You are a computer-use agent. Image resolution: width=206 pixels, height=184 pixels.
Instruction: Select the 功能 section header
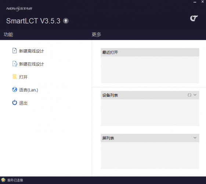8,35
